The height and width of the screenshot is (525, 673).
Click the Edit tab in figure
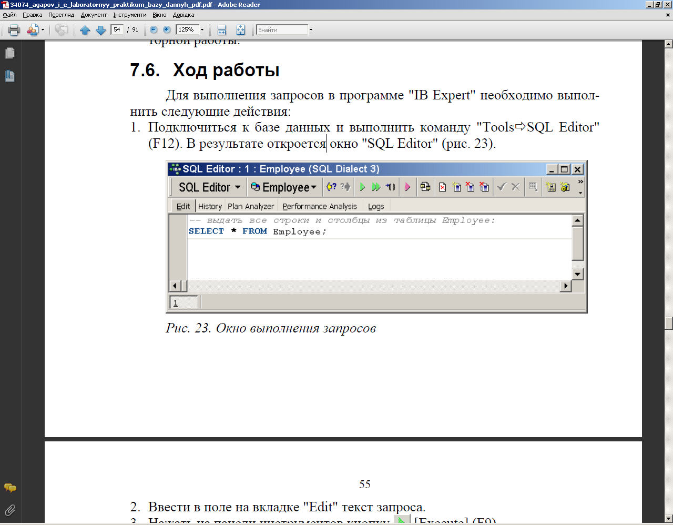click(183, 206)
